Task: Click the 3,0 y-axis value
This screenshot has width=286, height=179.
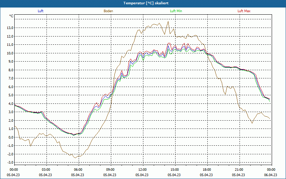Action: tap(11, 112)
